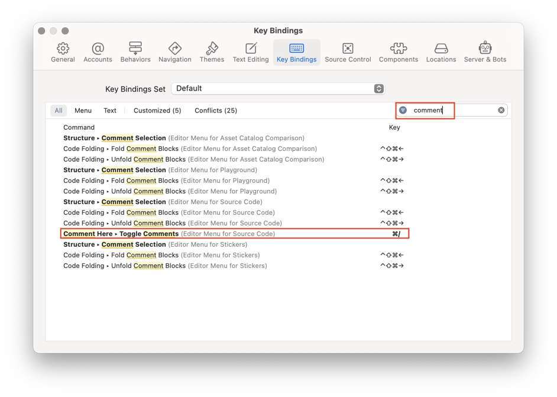The height and width of the screenshot is (397, 557).
Task: Open the Navigation preferences pane
Action: [174, 52]
